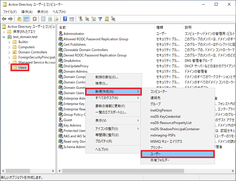Click the Forward arrow in the toolbar
The width and height of the screenshot is (236, 181).
[10, 19]
